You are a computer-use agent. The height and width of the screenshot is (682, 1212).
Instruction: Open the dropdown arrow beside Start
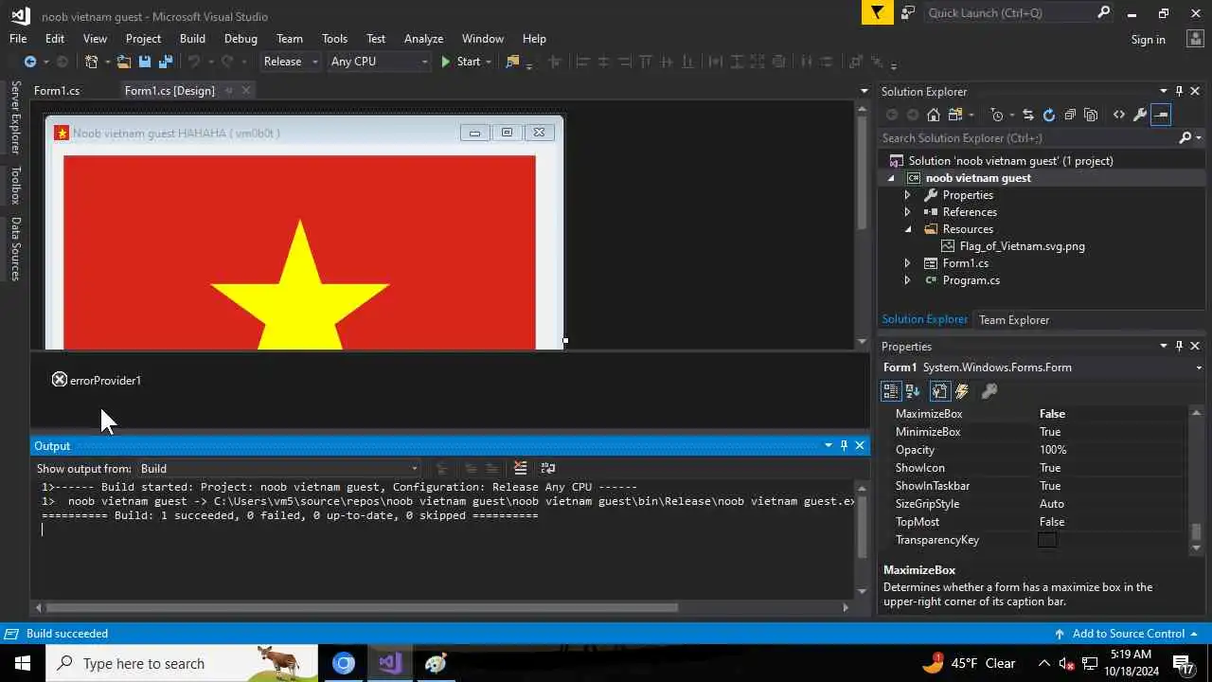[489, 62]
